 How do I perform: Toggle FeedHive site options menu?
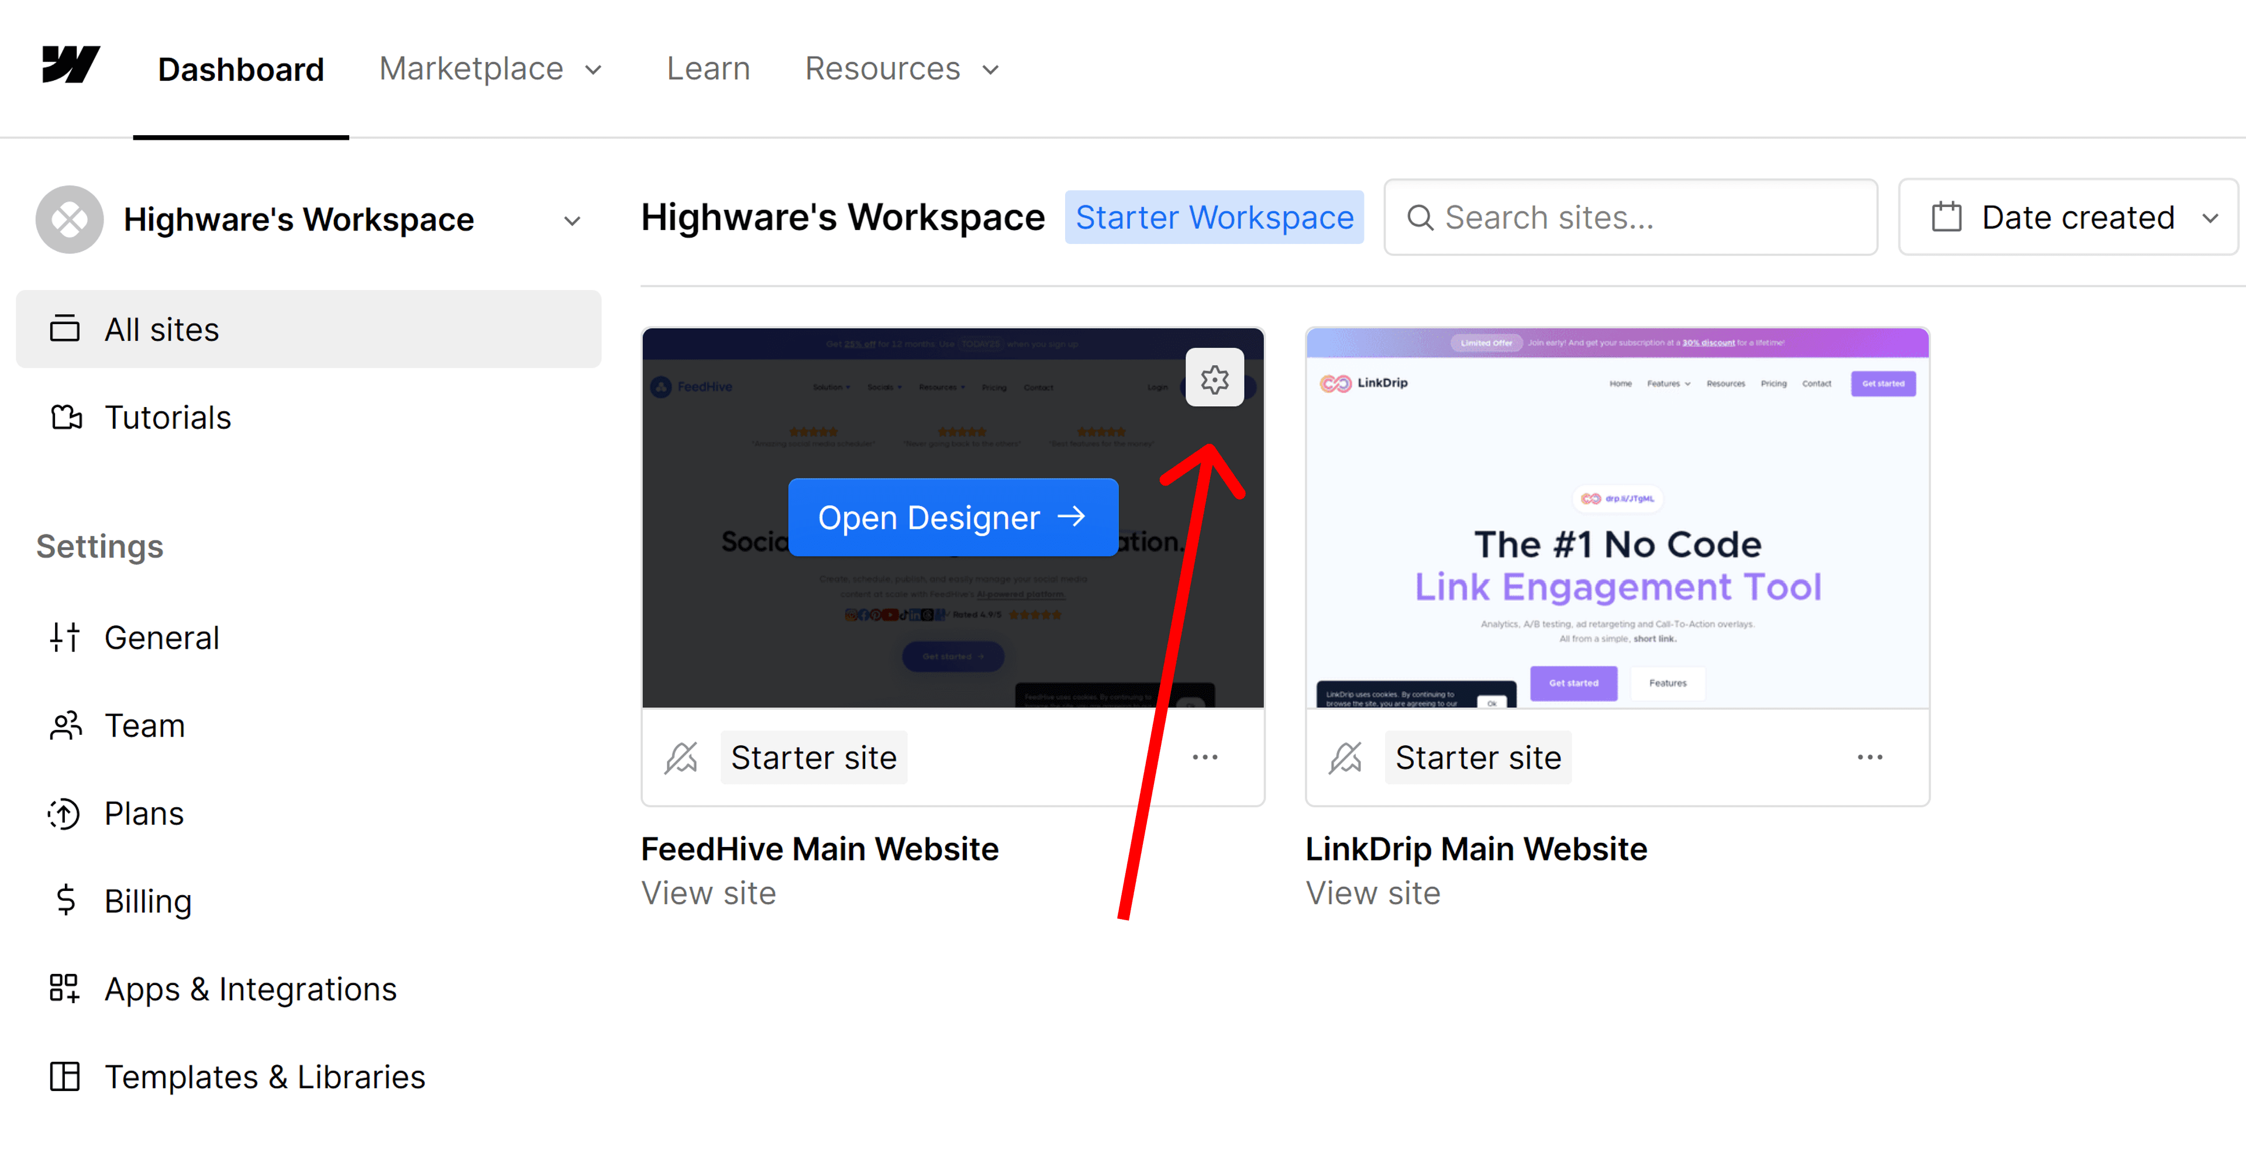[1205, 756]
